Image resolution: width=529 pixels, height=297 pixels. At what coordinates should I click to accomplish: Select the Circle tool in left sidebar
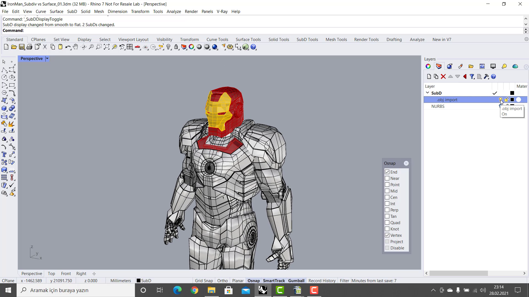pos(4,78)
